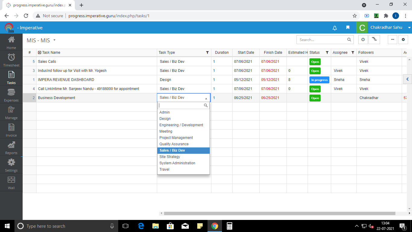Toggle the Assignee column filter

coord(353,53)
